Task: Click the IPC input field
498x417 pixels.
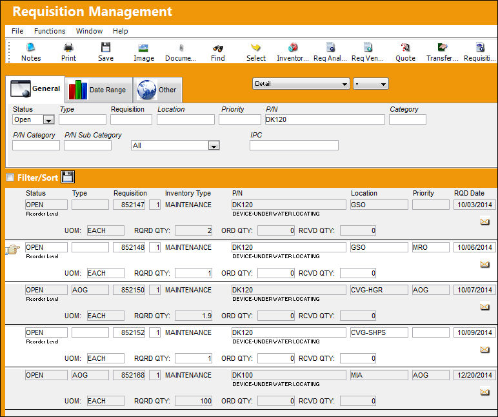Action: (294, 145)
